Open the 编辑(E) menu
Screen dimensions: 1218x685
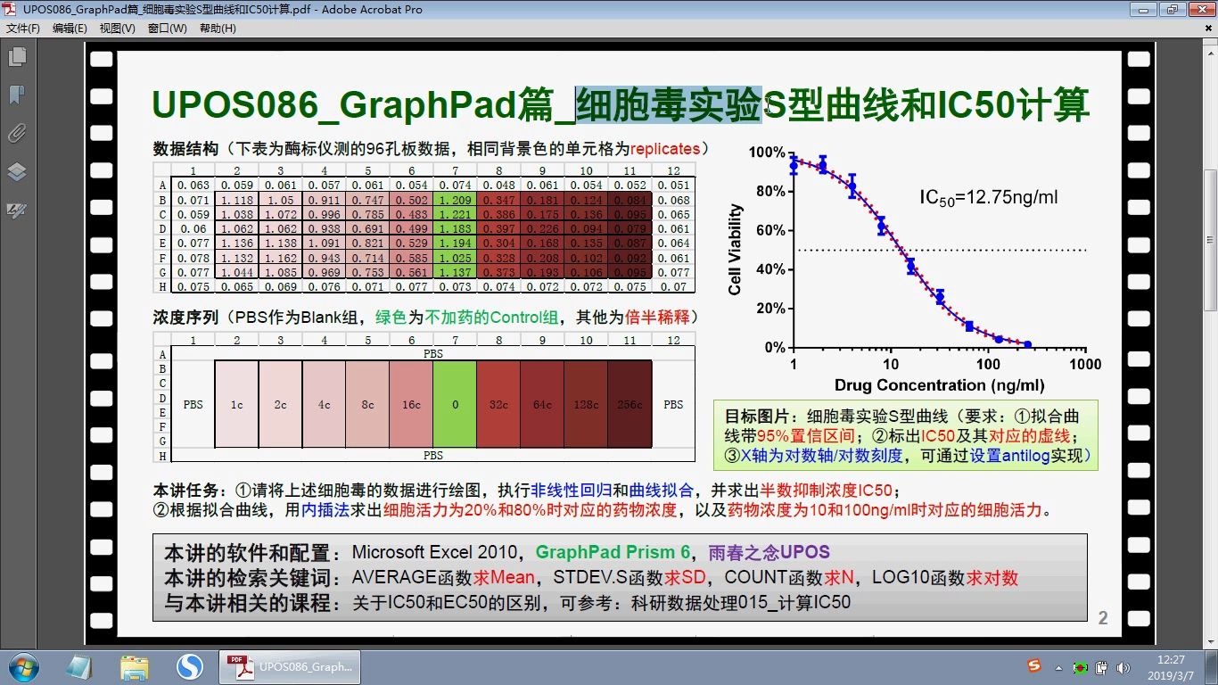70,29
